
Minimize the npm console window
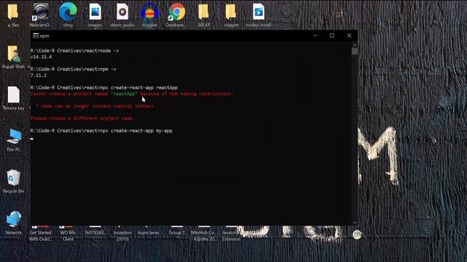315,36
